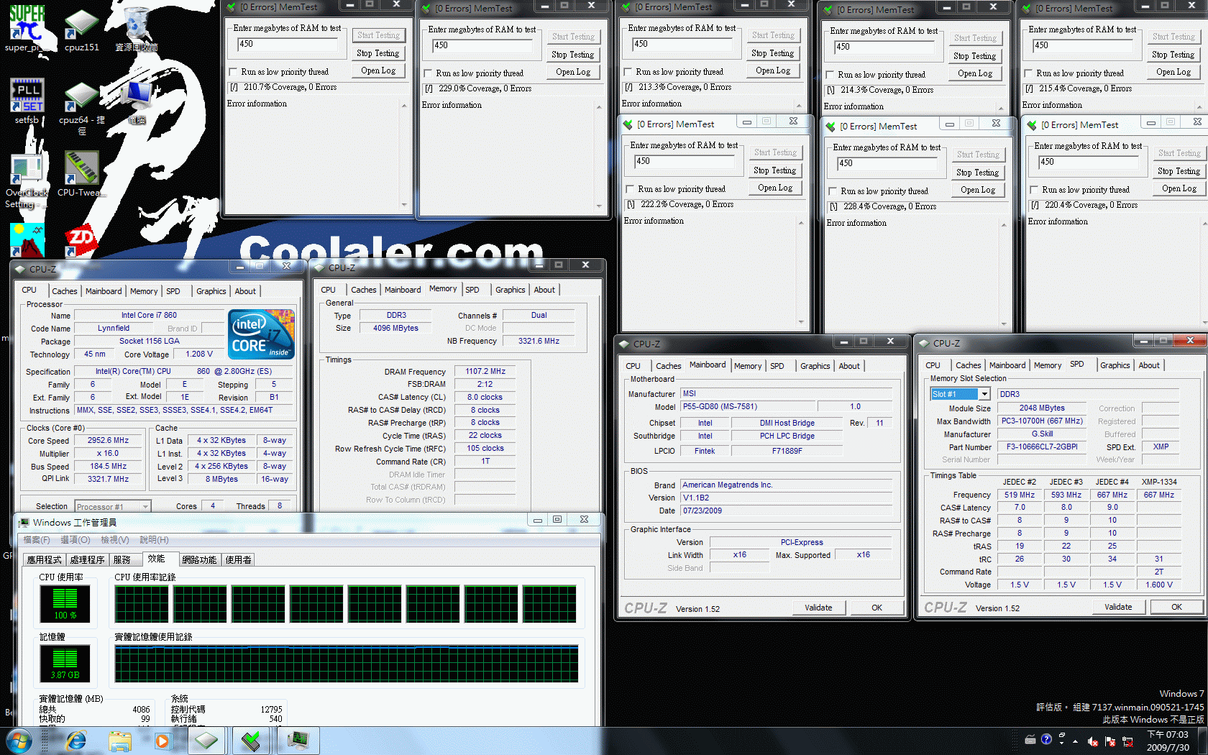The image size is (1208, 755).
Task: Switch to Caches tab in CPU-Z CPU window
Action: (64, 291)
